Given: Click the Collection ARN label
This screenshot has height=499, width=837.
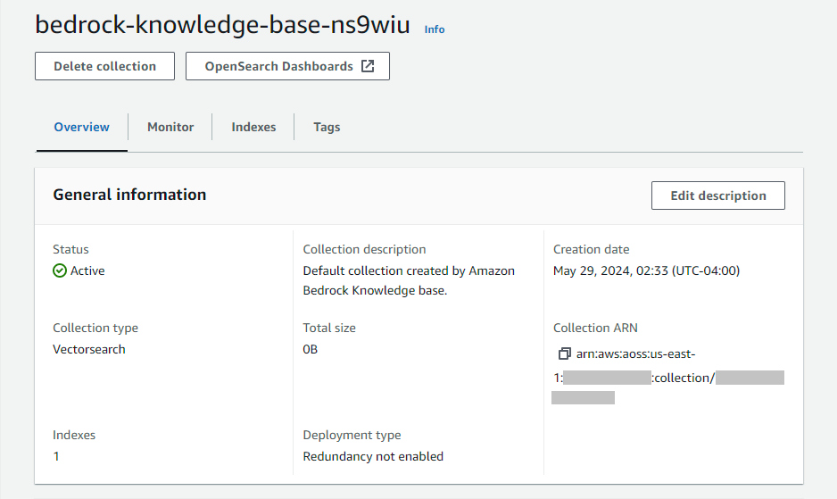Looking at the screenshot, I should (x=596, y=328).
